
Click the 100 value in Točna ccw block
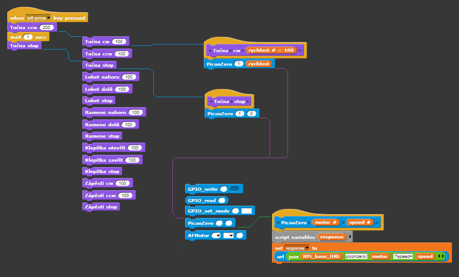[121, 54]
